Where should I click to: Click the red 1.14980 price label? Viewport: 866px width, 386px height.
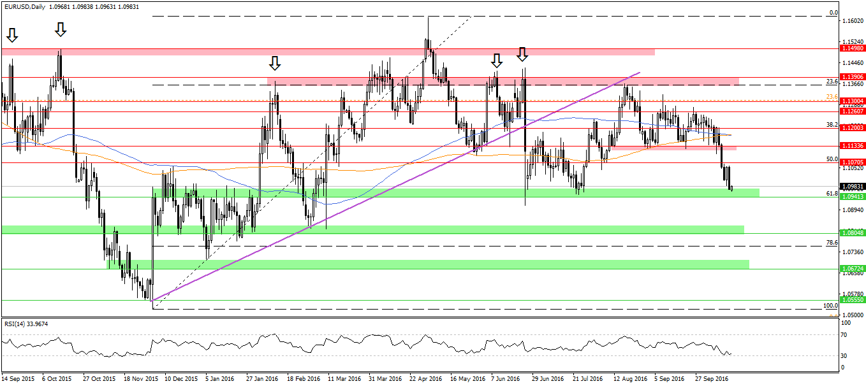click(x=852, y=48)
